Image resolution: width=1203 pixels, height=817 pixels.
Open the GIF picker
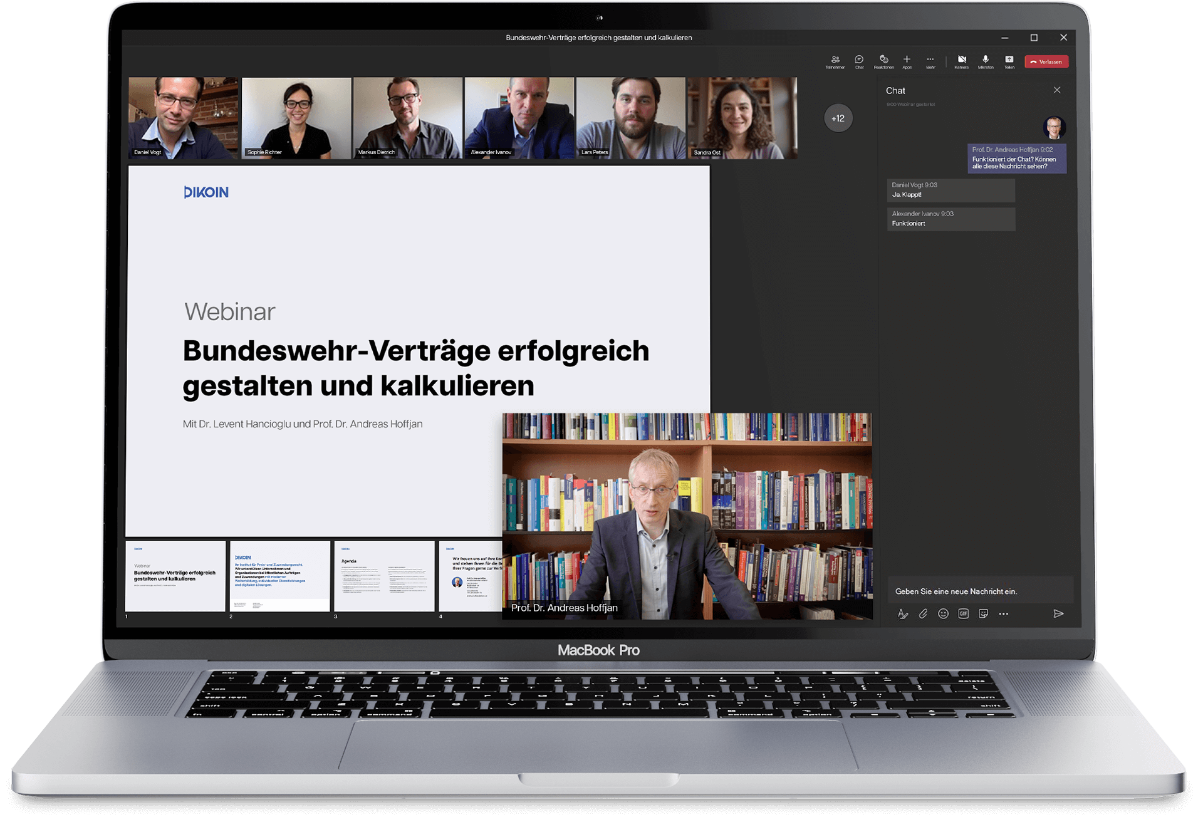[x=963, y=614]
